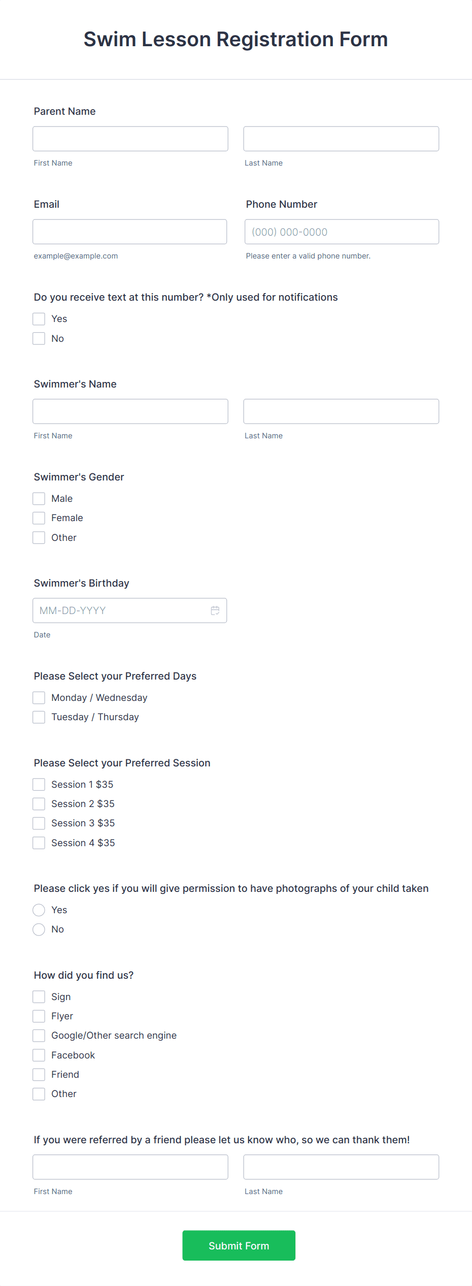
Task: Select Monday / Wednesday preferred days
Action: pyautogui.click(x=39, y=697)
